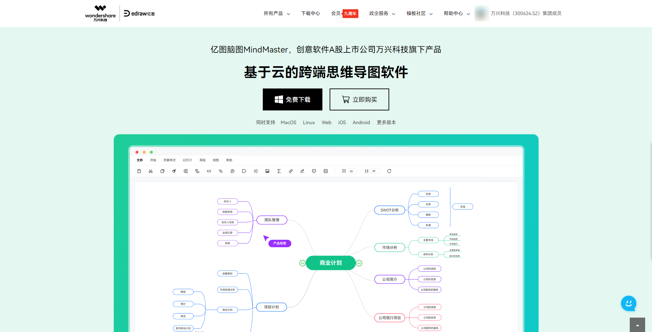Screen dimensions: 652x332
Task: Click the spacing value input showing 20
Action: 353,171
